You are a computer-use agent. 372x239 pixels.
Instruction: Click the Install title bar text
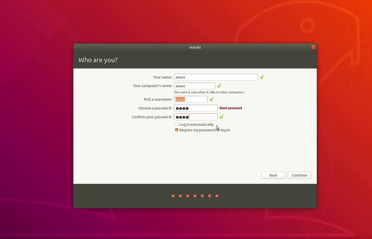pyautogui.click(x=195, y=47)
